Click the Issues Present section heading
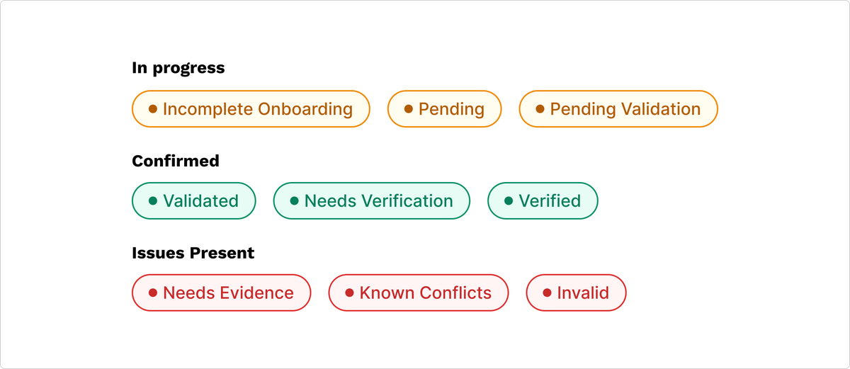This screenshot has height=369, width=850. [193, 253]
